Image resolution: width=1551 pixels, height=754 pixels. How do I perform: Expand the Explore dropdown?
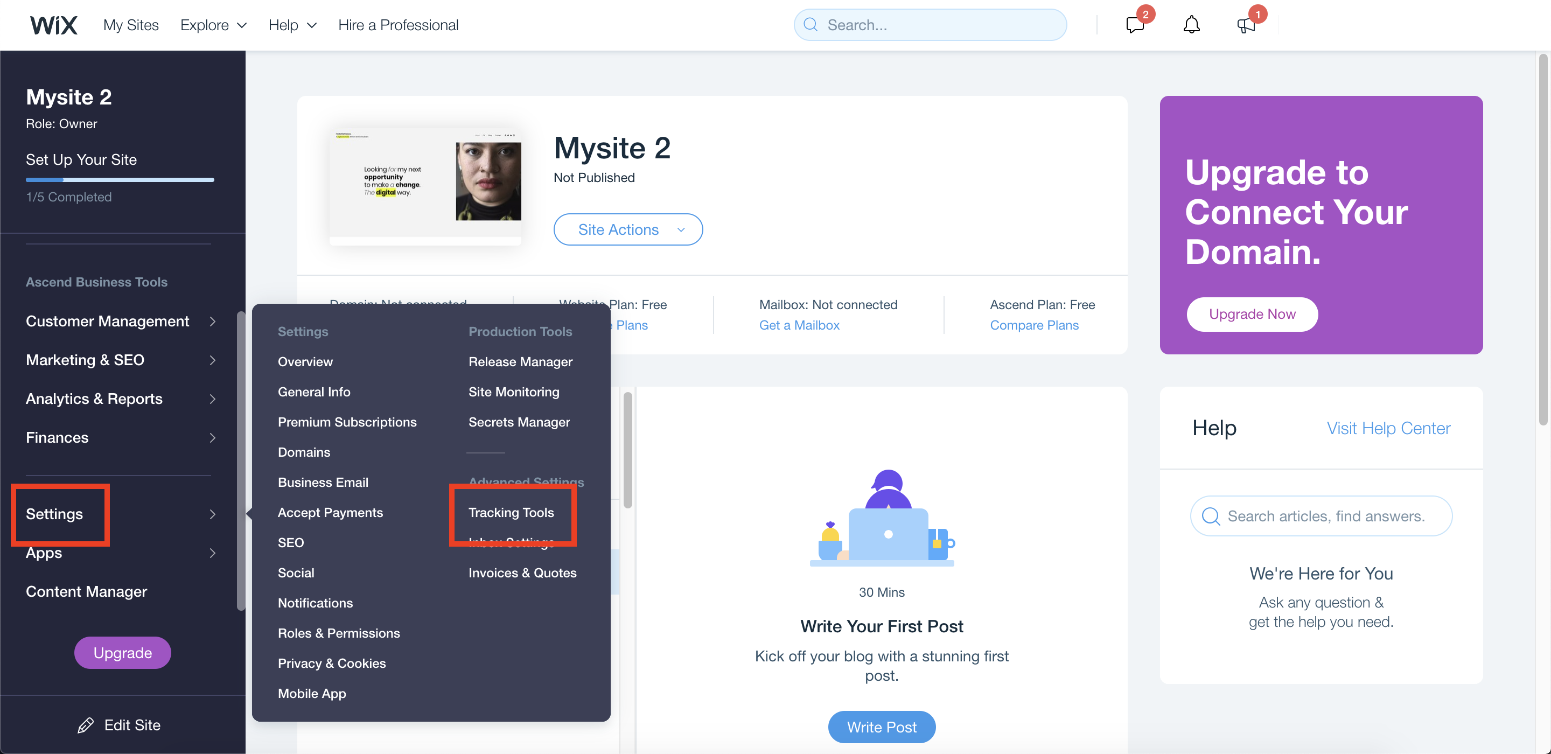[x=213, y=25]
